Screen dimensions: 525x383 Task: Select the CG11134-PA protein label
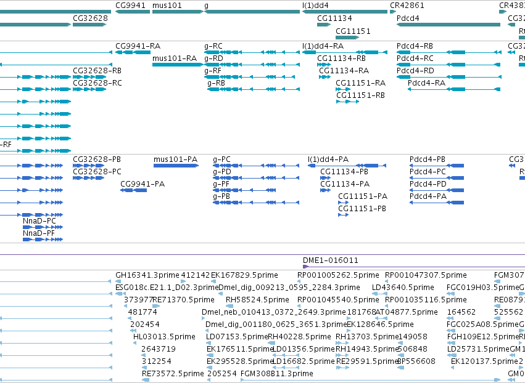(345, 184)
